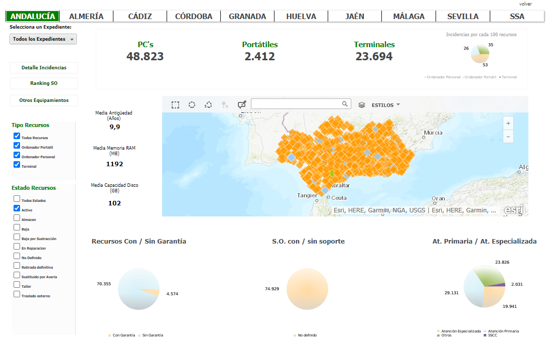Uncheck Ordenador Portatil resource type
The width and height of the screenshot is (555, 347).
tap(17, 146)
